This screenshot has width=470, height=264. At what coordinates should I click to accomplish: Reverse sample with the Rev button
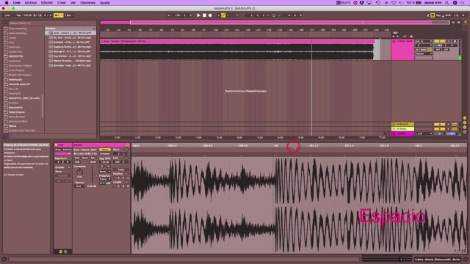pyautogui.click(x=93, y=158)
